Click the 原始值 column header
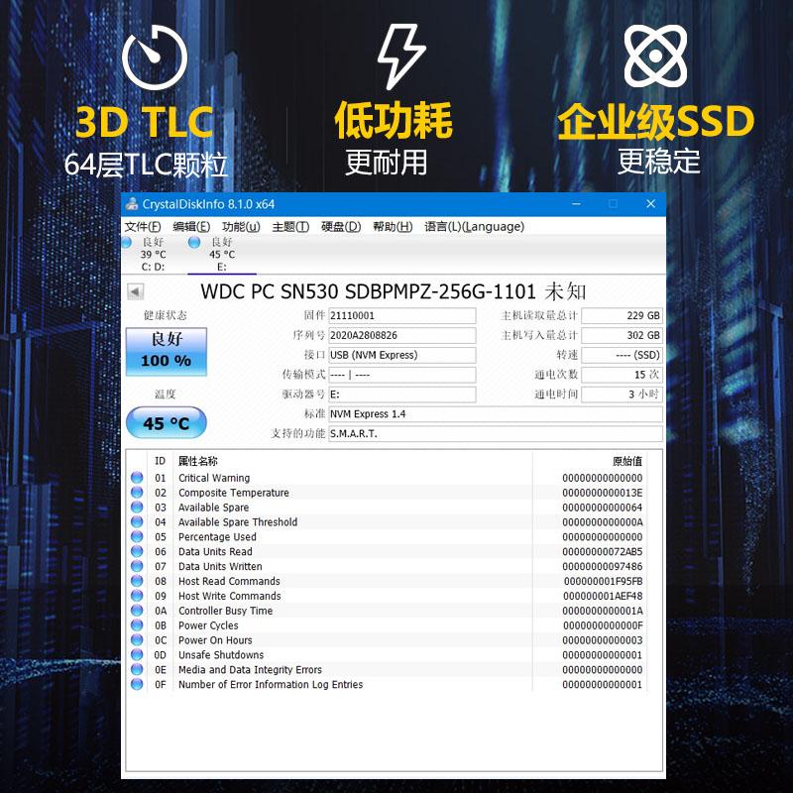Viewport: 793px width, 793px height. pyautogui.click(x=626, y=461)
